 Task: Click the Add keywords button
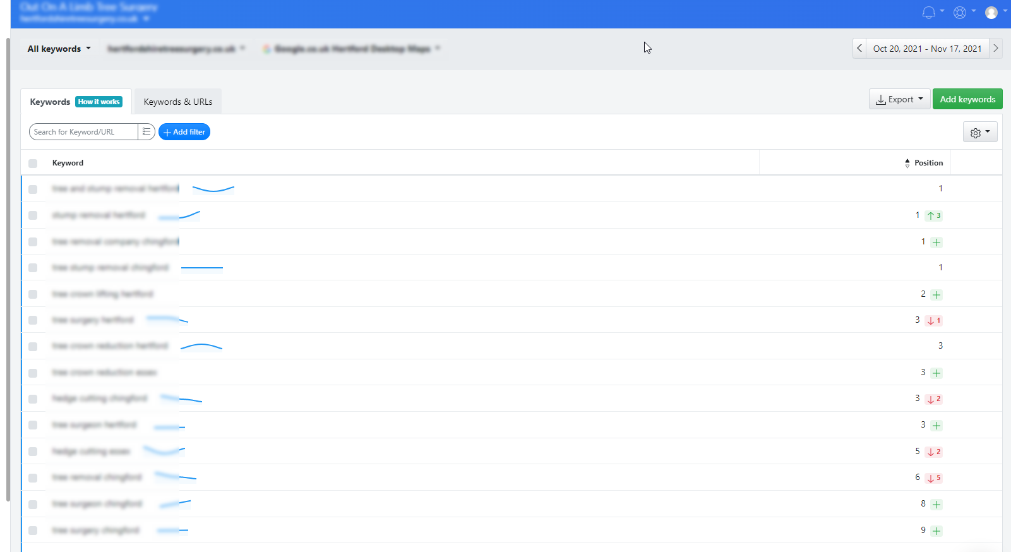[x=967, y=99]
